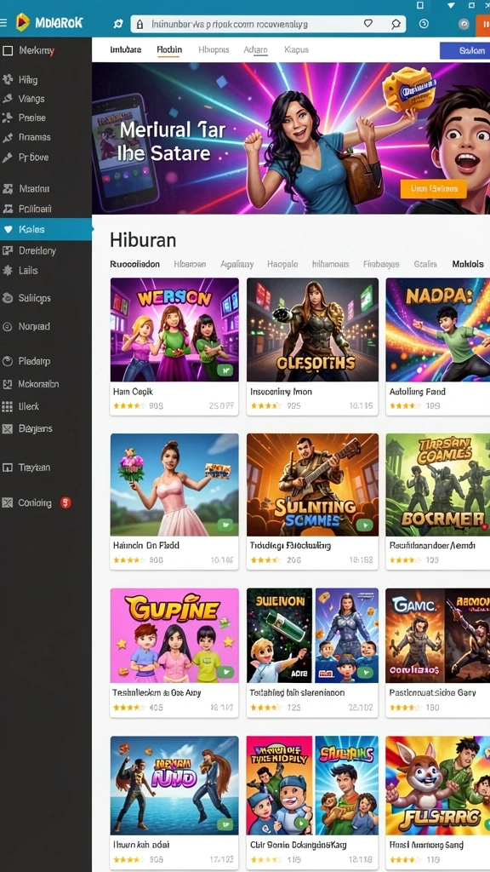The width and height of the screenshot is (490, 872).
Task: Click the MblaRoK play-logo icon
Action: (22, 22)
